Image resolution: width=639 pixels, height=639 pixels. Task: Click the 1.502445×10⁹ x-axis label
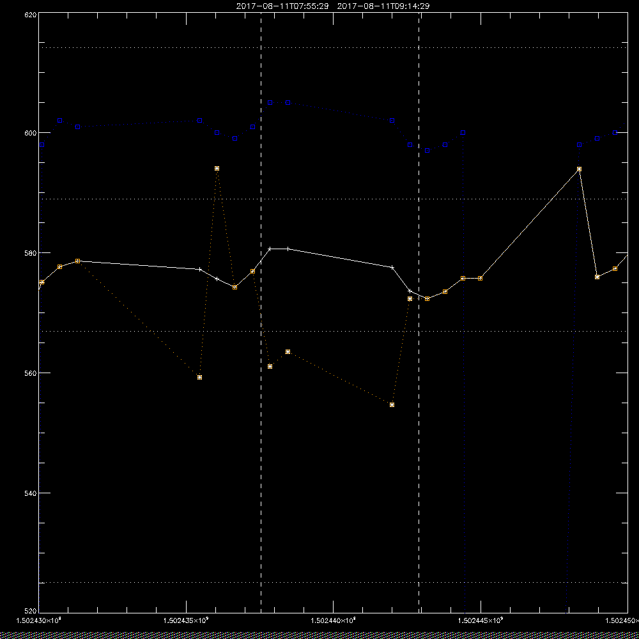coord(481,620)
